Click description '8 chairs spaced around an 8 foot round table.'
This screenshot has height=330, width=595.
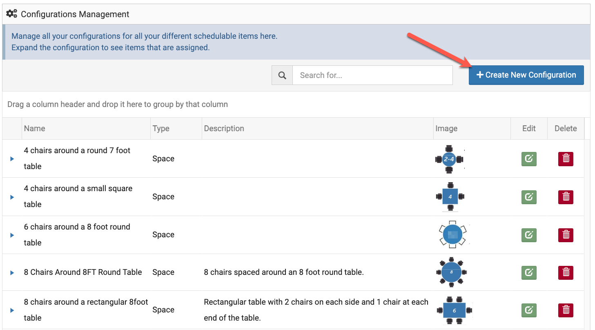tap(283, 272)
